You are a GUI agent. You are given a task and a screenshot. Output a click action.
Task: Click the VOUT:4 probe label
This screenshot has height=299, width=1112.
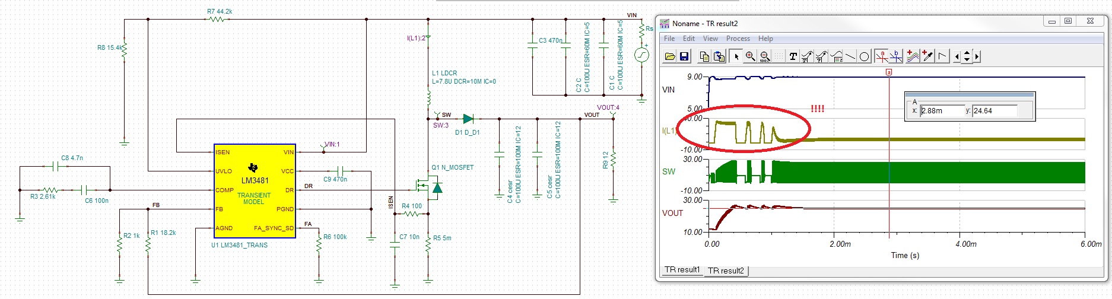pyautogui.click(x=608, y=107)
